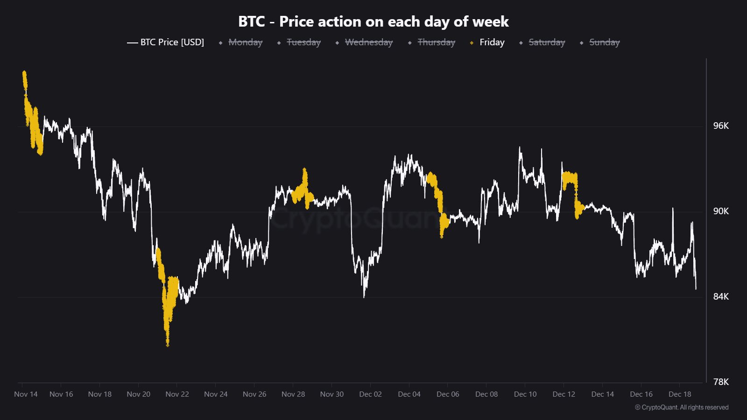Click the yellow diamond marker beside Friday
The width and height of the screenshot is (747, 420).
click(x=472, y=43)
